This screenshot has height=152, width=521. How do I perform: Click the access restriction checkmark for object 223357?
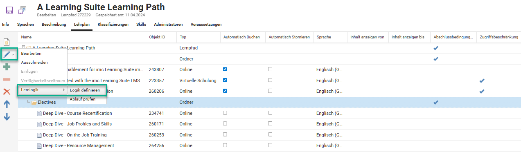[482, 80]
